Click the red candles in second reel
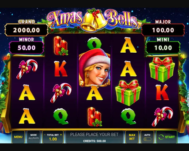This screenshot has height=151, width=189. [61, 46]
